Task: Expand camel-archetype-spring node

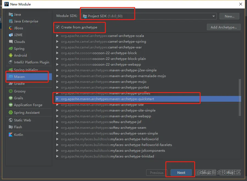Action: (x=57, y=42)
